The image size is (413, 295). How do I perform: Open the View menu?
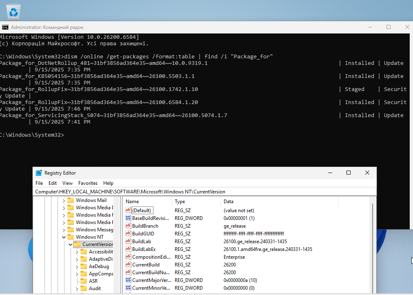[x=67, y=183]
